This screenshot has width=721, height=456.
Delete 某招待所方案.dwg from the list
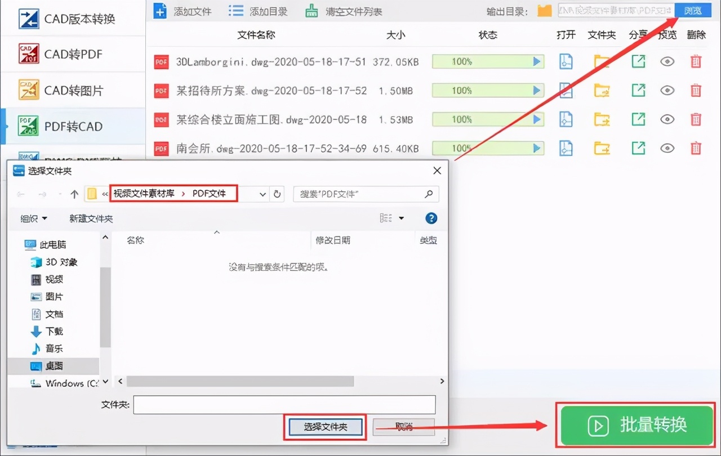[696, 90]
